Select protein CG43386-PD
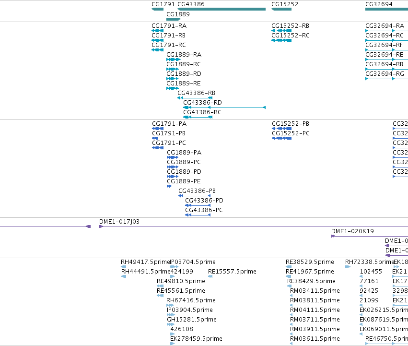This screenshot has width=408, height=346. point(198,205)
